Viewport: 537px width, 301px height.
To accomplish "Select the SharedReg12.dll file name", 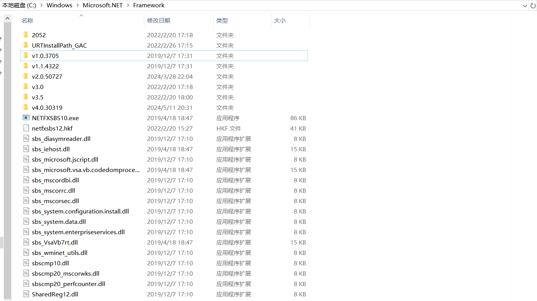I will point(55,294).
